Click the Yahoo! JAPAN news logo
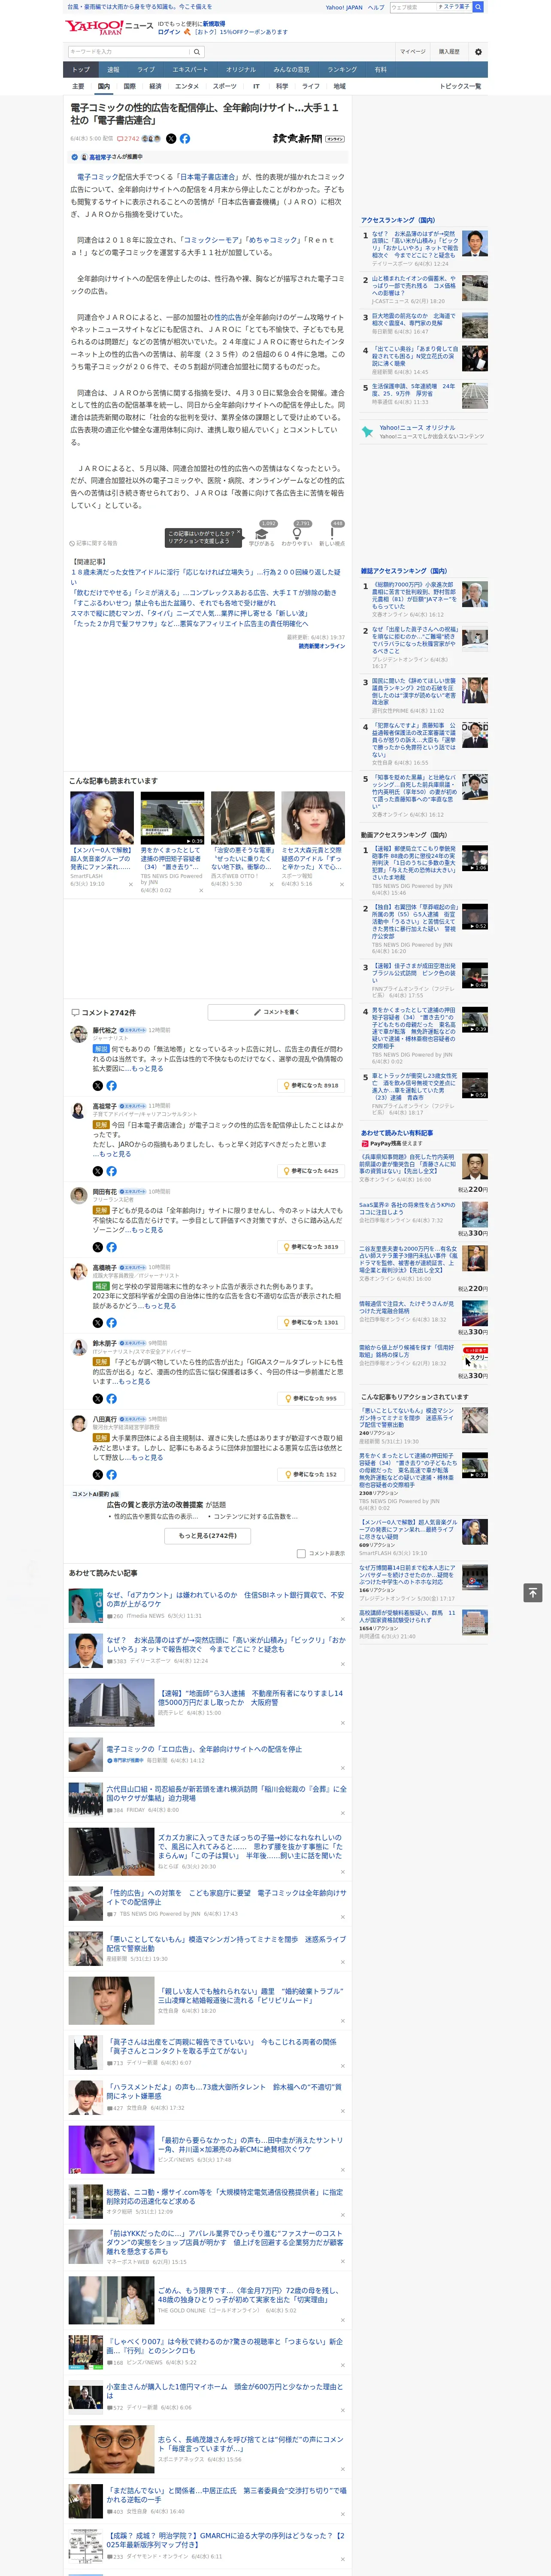The image size is (551, 2576). click(x=109, y=27)
